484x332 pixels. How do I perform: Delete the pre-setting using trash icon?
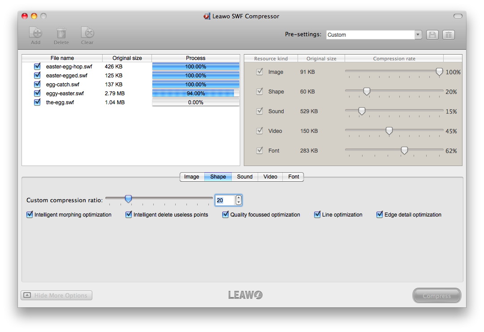(449, 35)
